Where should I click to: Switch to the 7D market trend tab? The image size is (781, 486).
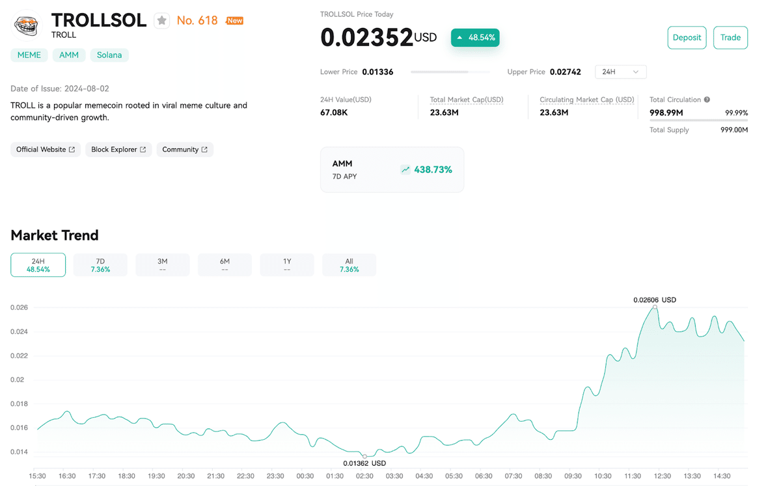[100, 264]
